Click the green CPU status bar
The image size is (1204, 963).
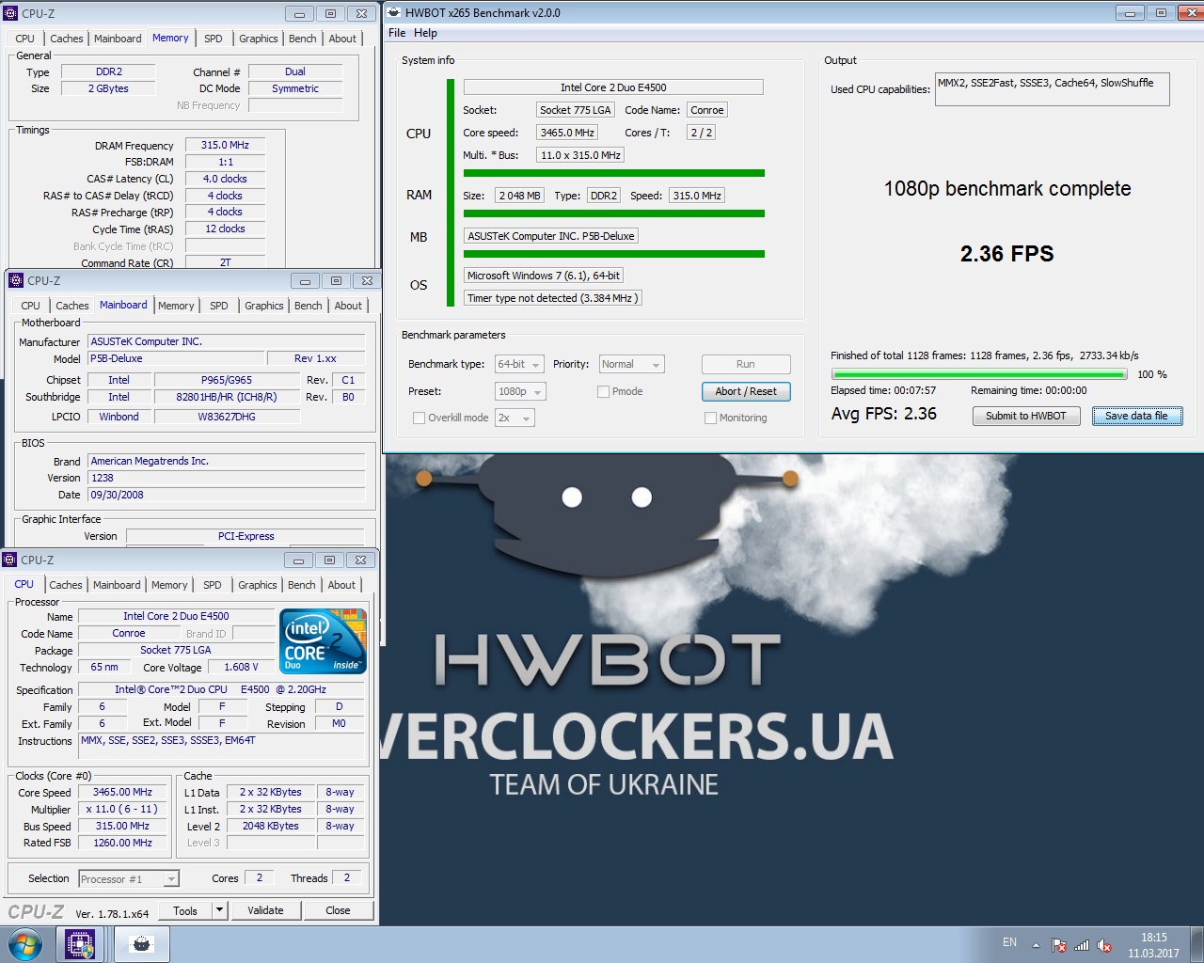614,173
